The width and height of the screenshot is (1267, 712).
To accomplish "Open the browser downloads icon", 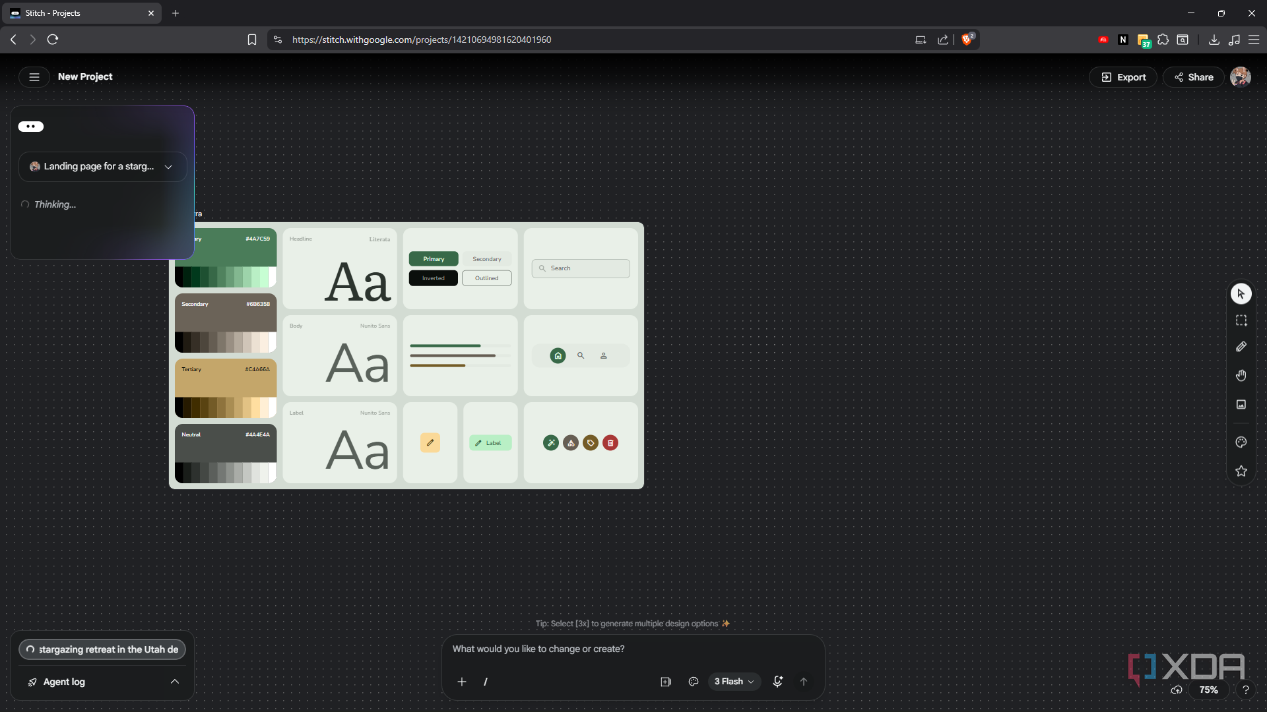I will pyautogui.click(x=1214, y=40).
